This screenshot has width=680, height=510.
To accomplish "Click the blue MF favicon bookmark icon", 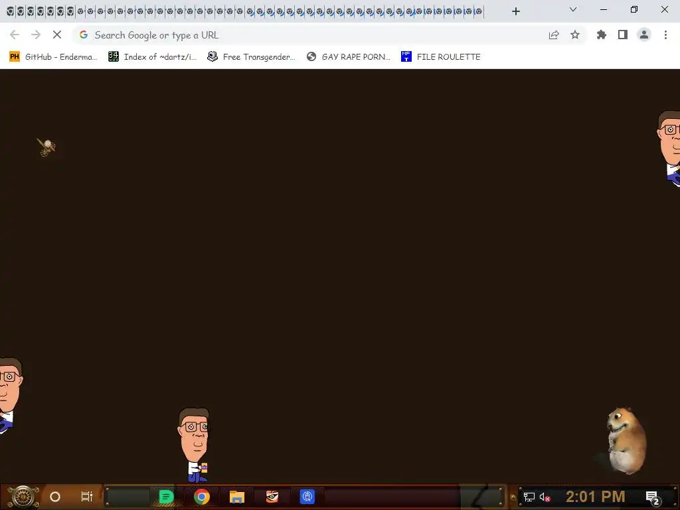I will [406, 57].
